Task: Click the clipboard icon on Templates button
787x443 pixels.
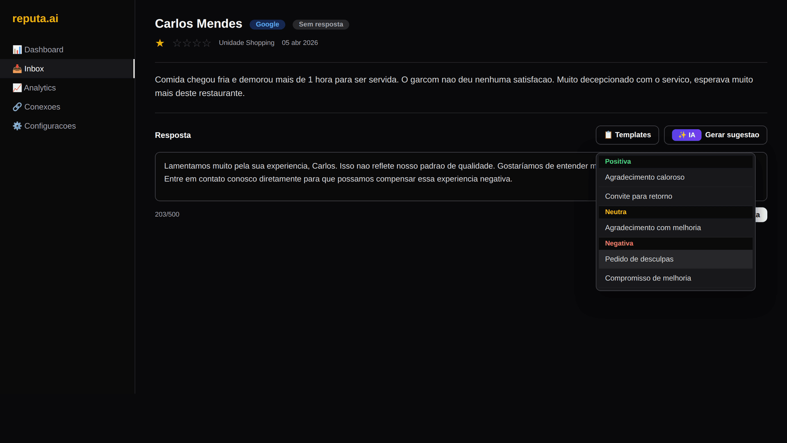Action: (608, 135)
